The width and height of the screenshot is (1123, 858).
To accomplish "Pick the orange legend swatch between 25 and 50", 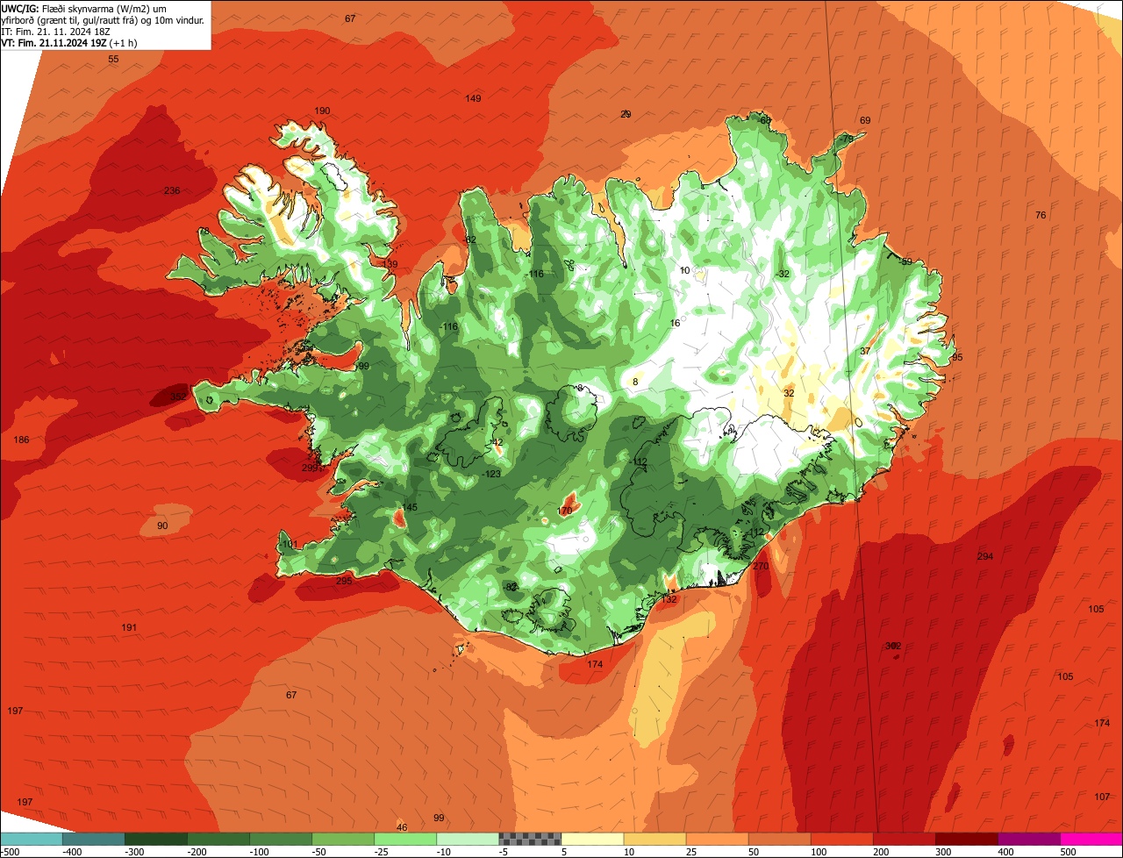I will point(717,839).
